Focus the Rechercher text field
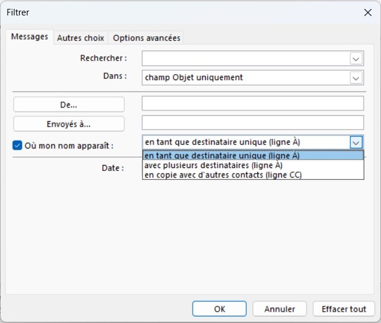The image size is (381, 323). click(x=246, y=59)
